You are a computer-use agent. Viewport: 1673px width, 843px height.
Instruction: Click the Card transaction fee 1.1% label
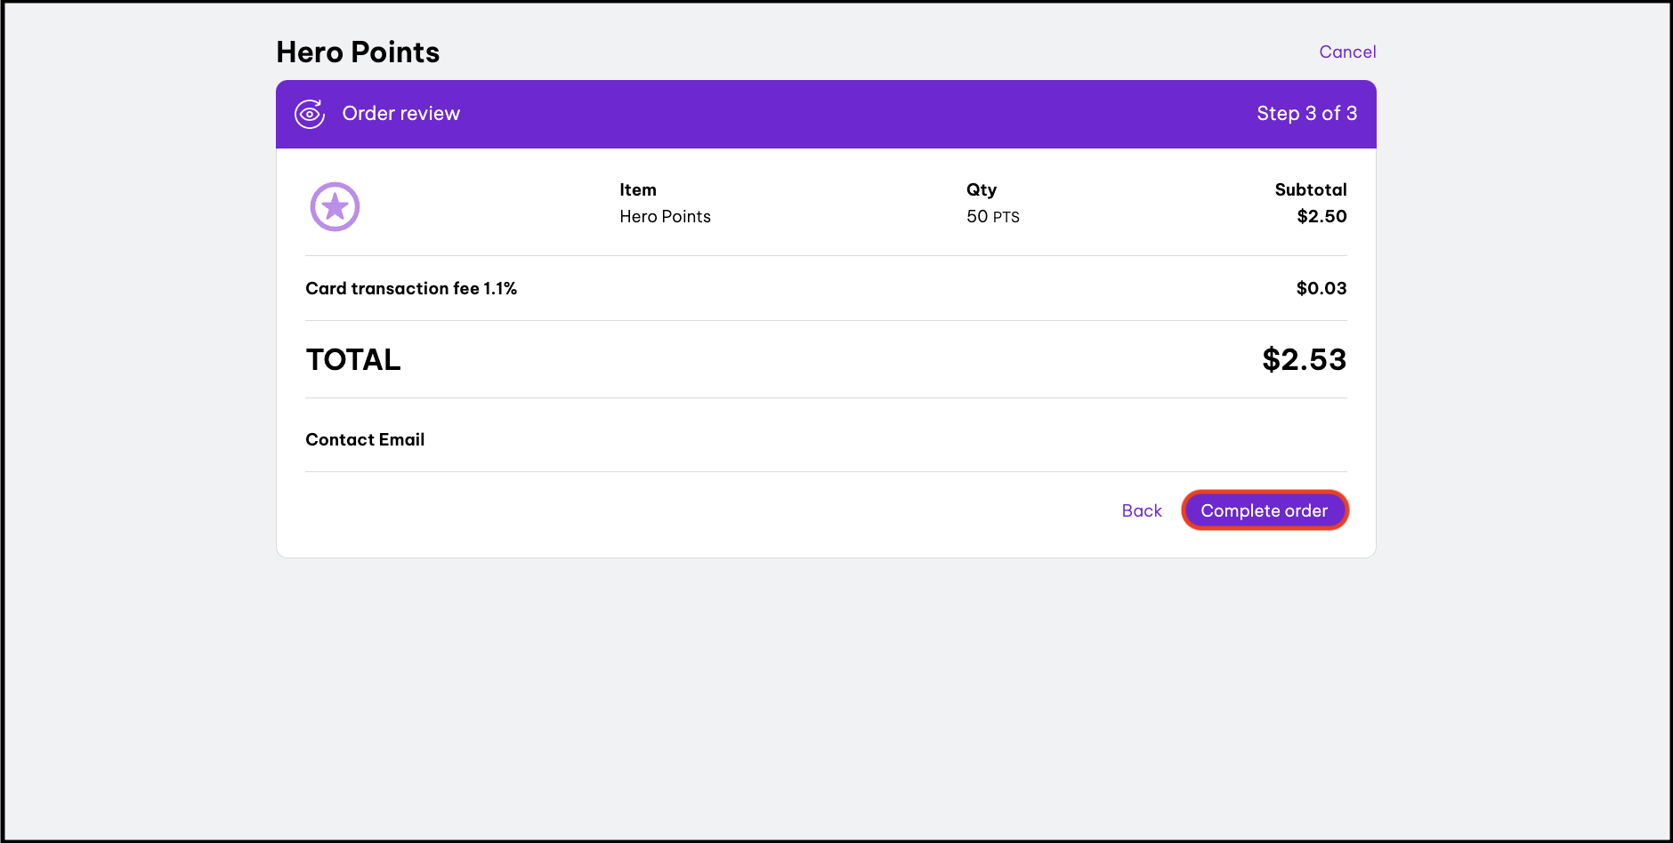411,288
